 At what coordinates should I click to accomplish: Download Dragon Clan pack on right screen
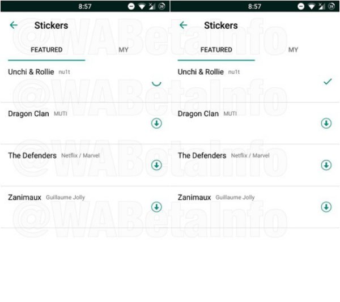[326, 123]
